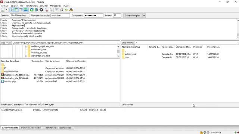Image resolution: width=239 pixels, height=134 pixels.
Task: Select Duplicado_arte zip file
Action: [x=16, y=75]
